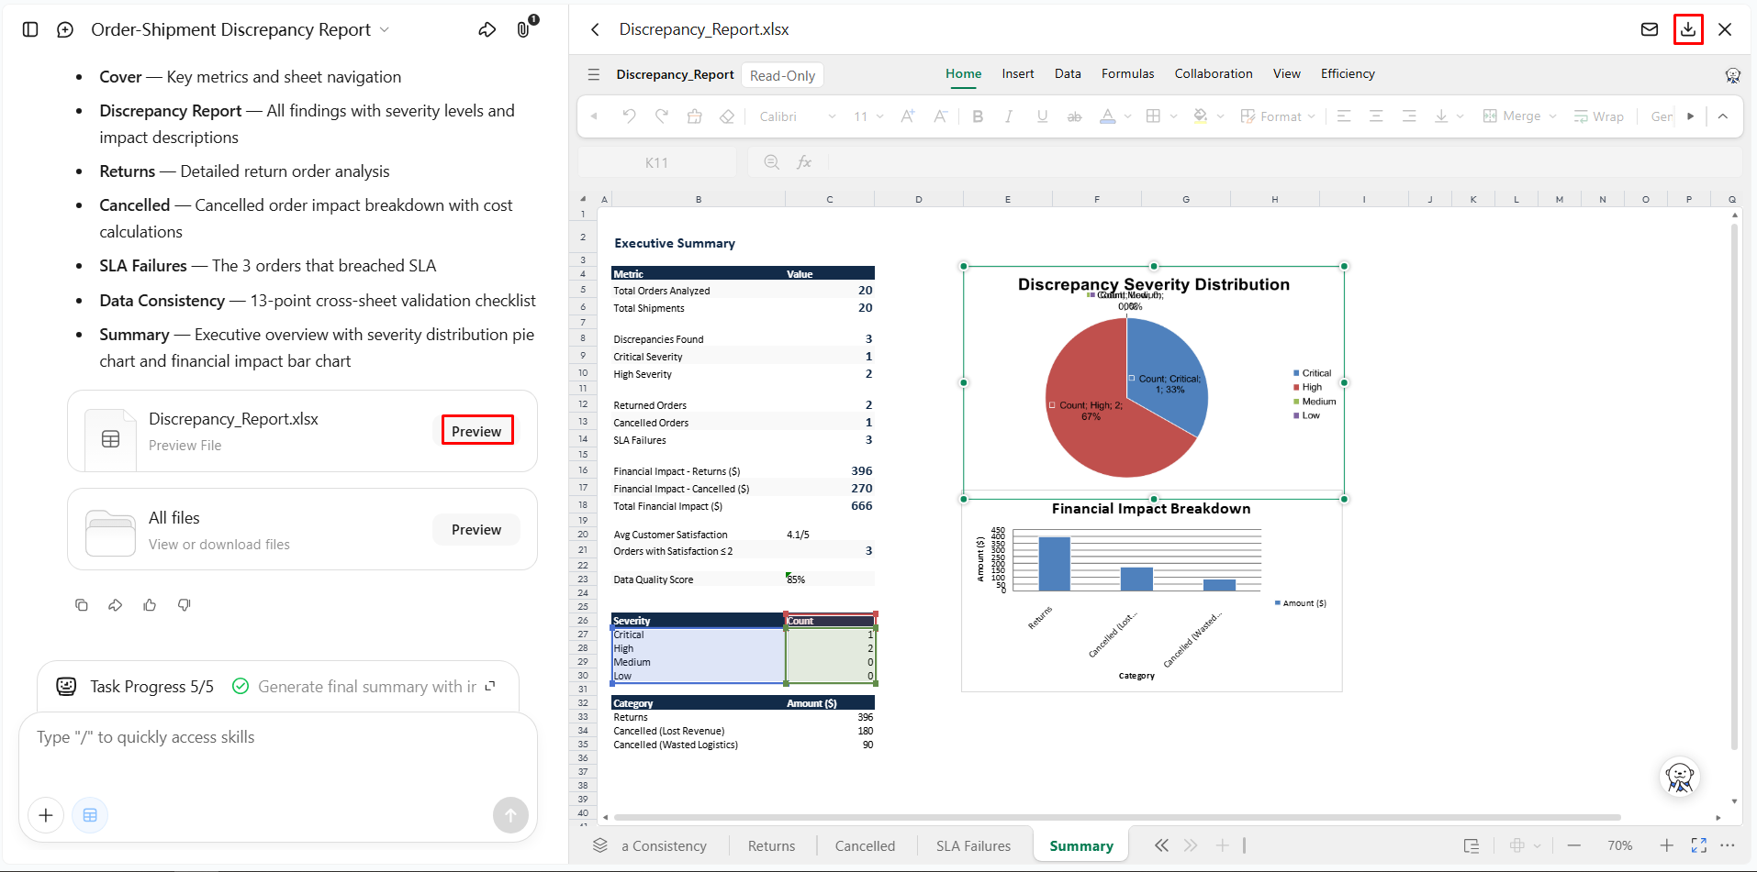Click the thumbs up feedback icon
The width and height of the screenshot is (1757, 872).
pos(150,605)
